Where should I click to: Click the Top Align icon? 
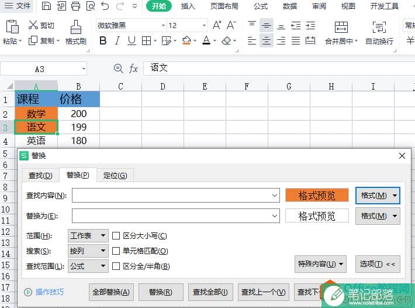click(x=252, y=25)
